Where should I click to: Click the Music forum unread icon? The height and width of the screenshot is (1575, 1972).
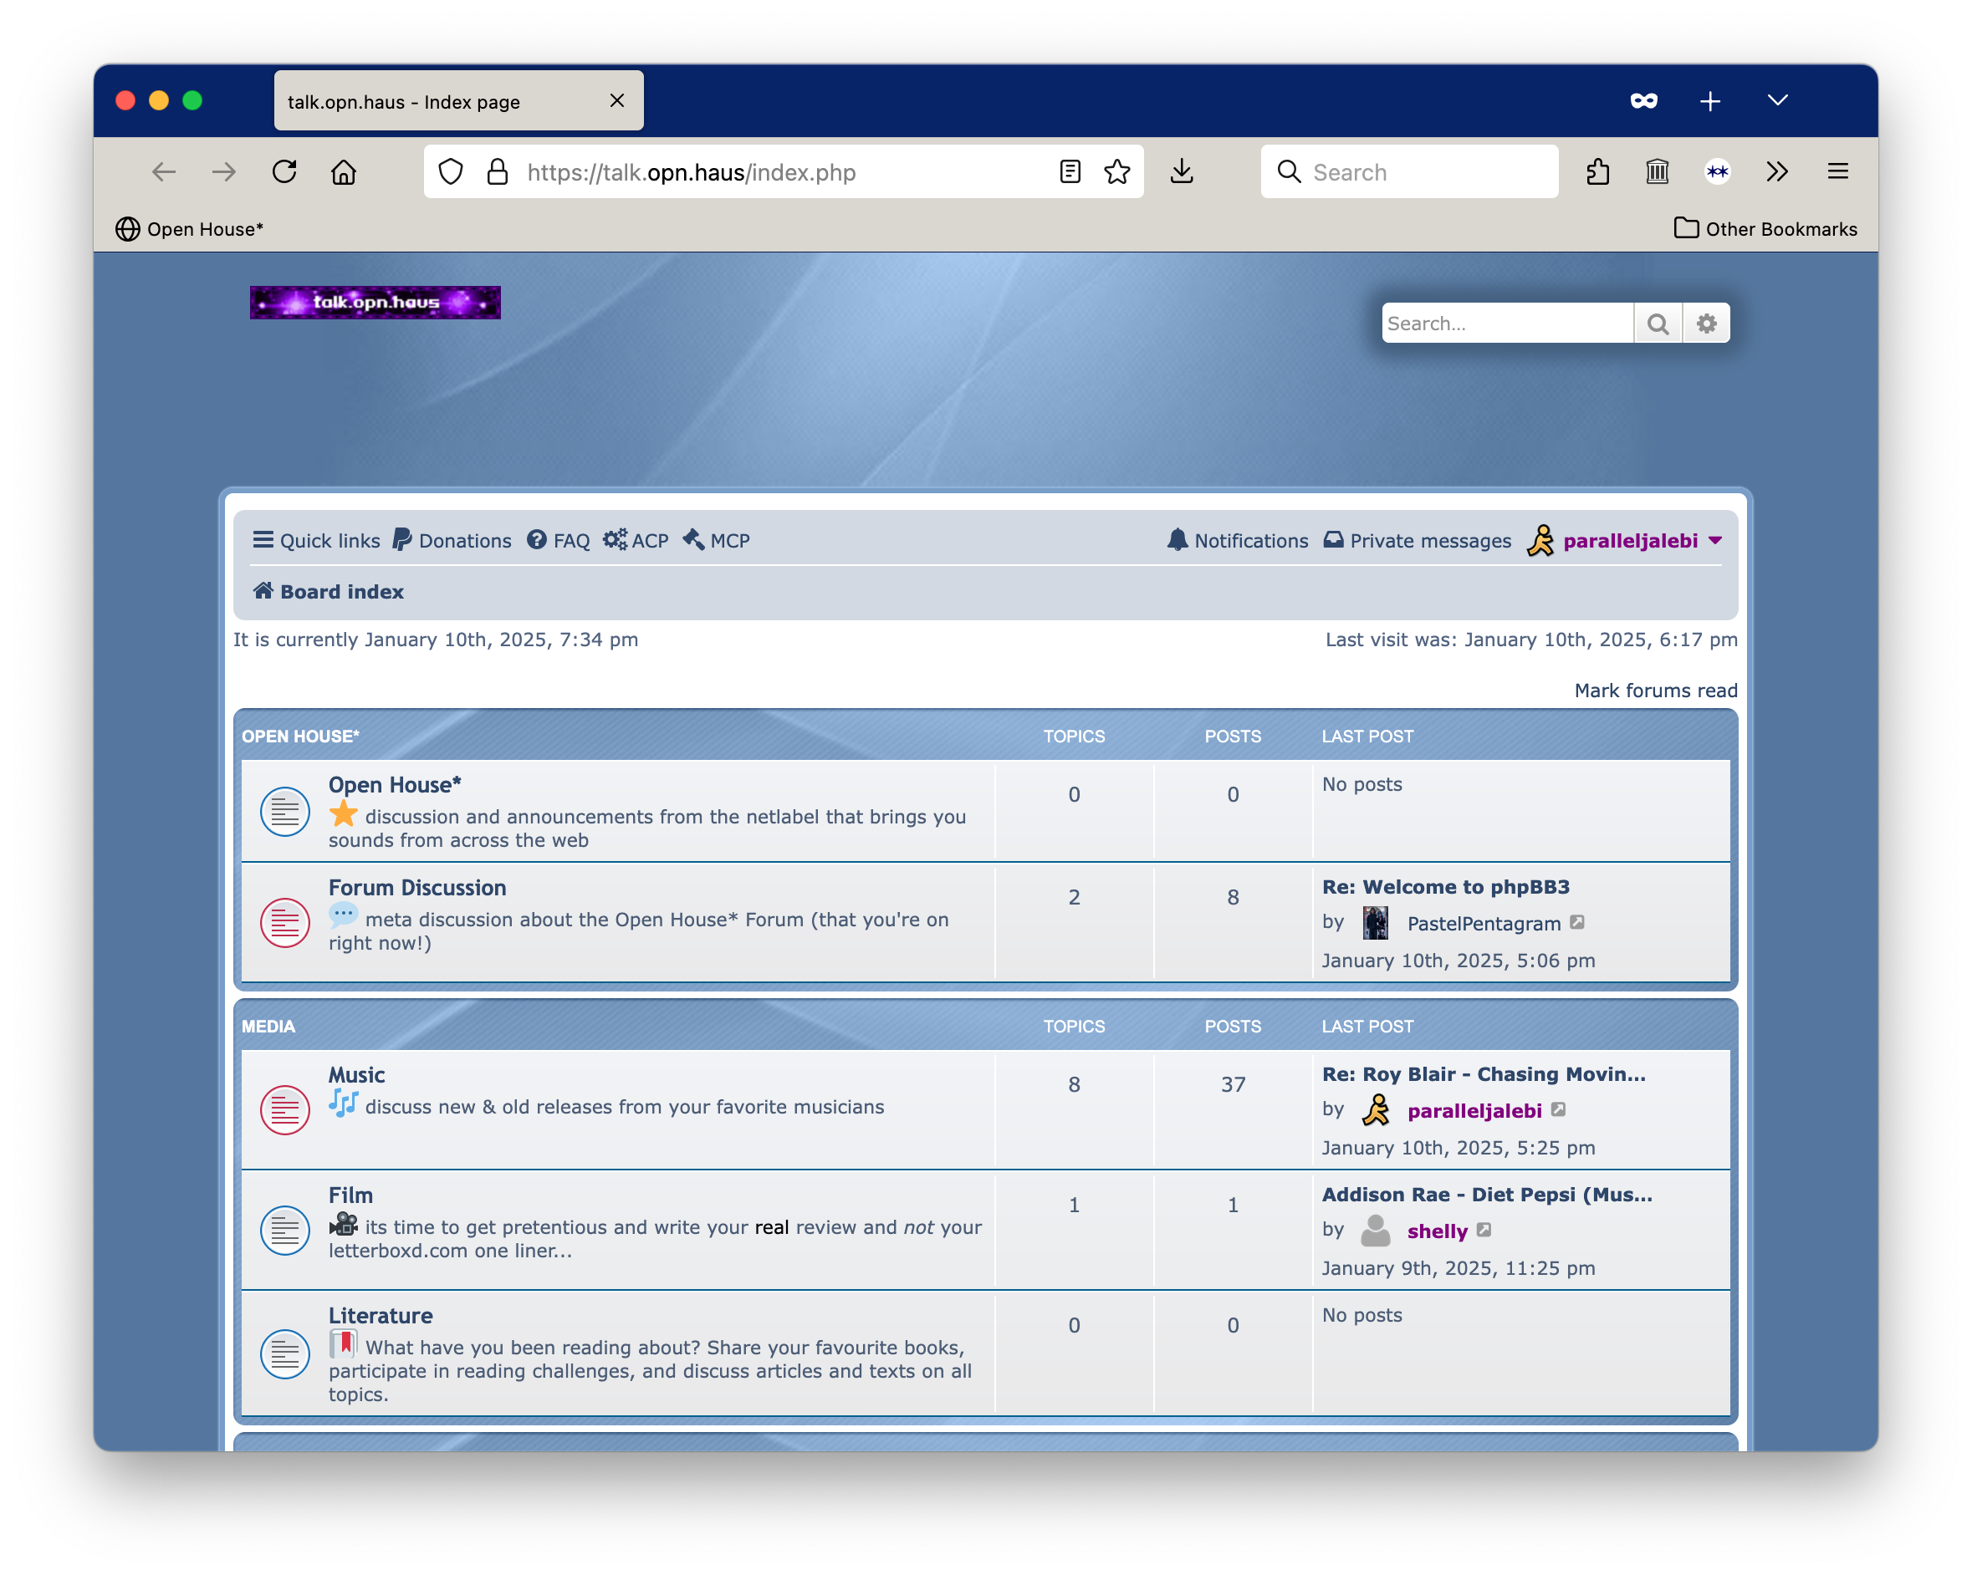click(284, 1109)
